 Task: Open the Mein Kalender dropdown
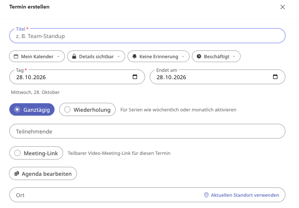pyautogui.click(x=37, y=57)
